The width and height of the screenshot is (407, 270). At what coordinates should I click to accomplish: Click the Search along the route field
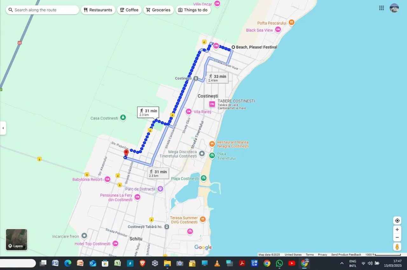[x=42, y=10]
